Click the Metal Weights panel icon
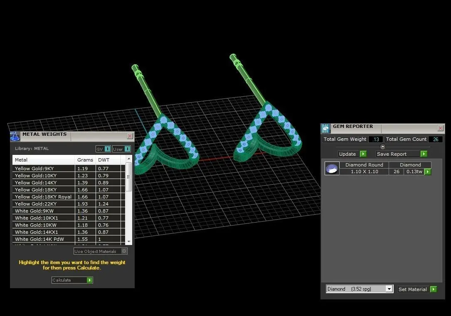451x316 pixels. pyautogui.click(x=15, y=137)
